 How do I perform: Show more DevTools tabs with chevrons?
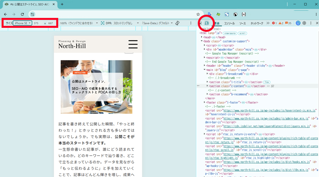(x=268, y=23)
